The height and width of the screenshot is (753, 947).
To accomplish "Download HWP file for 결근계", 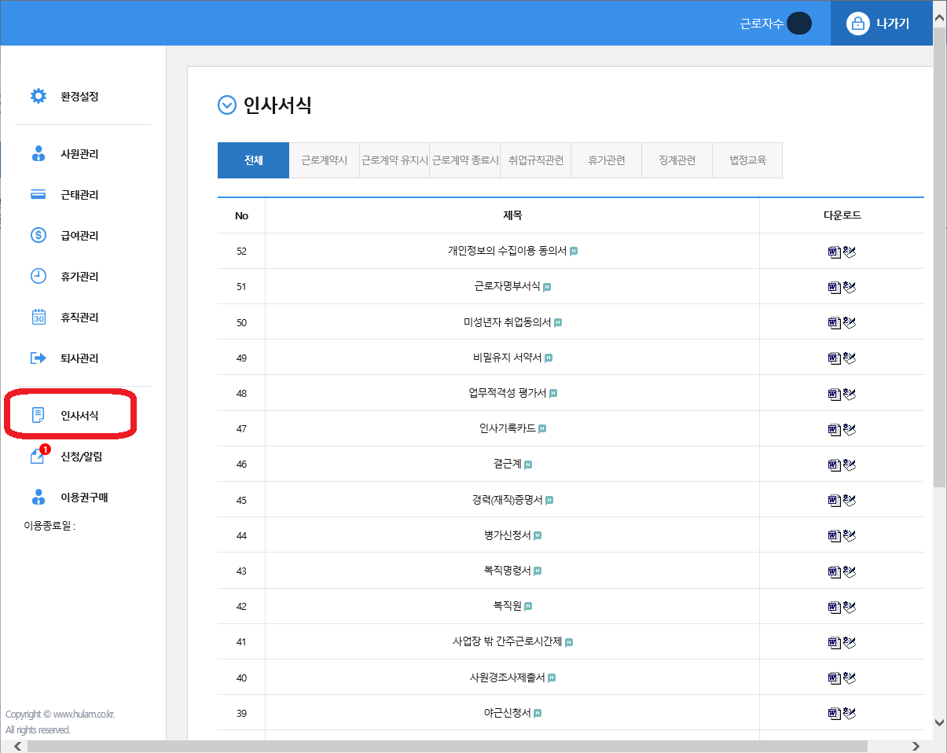I will (849, 465).
